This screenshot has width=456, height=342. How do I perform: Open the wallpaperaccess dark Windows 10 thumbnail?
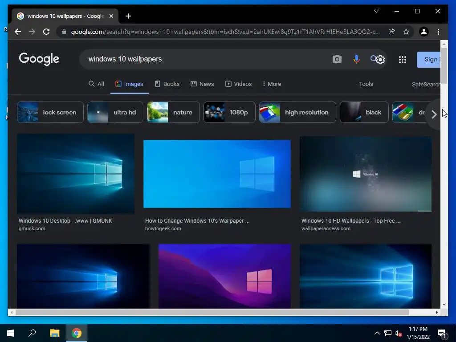pos(366,174)
